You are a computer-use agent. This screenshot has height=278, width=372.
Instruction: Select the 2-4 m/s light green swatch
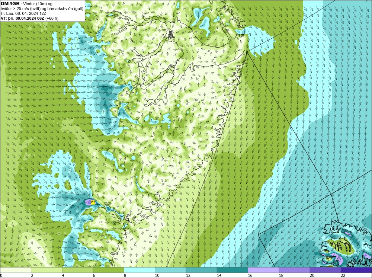tap(46, 270)
